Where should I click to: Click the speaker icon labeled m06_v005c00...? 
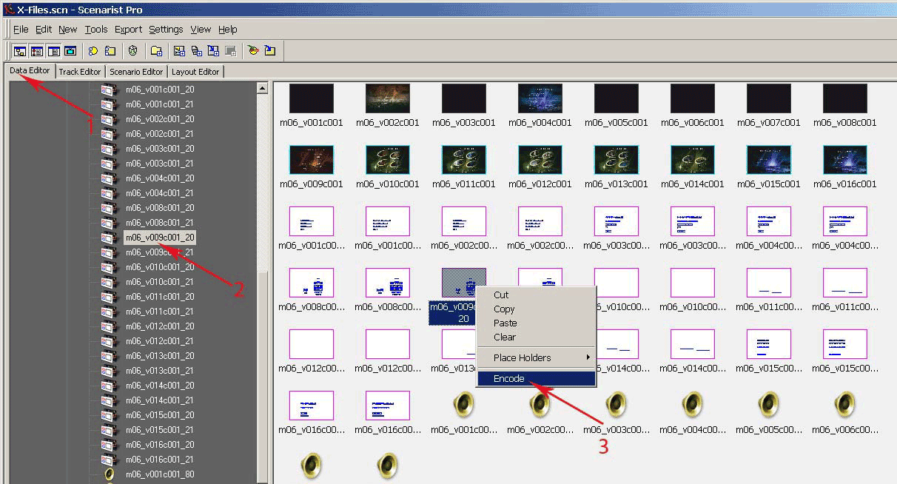[x=768, y=403]
